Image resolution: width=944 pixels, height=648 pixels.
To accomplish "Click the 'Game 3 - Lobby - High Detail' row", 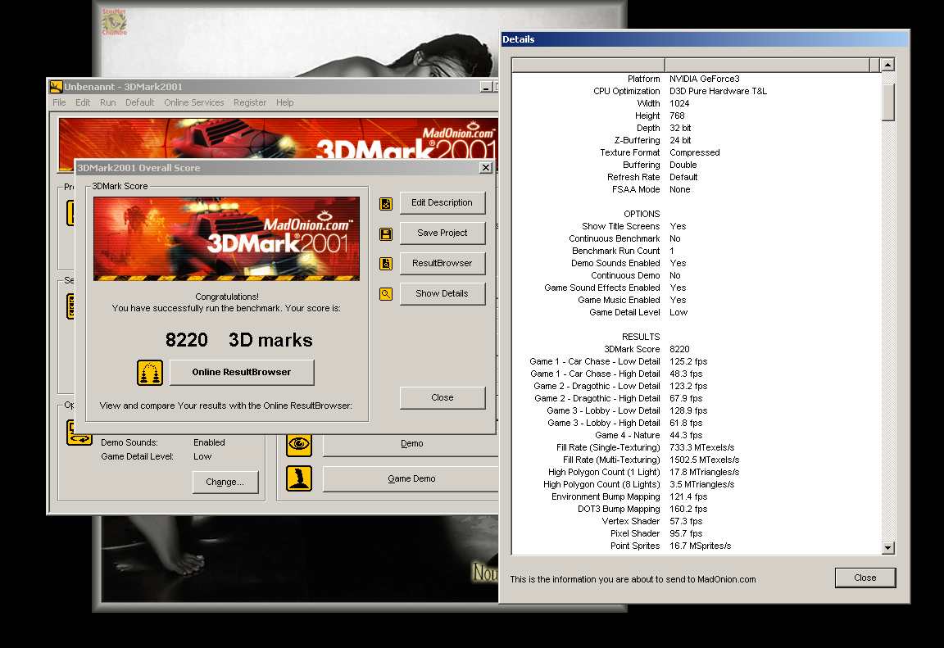I will (x=625, y=424).
